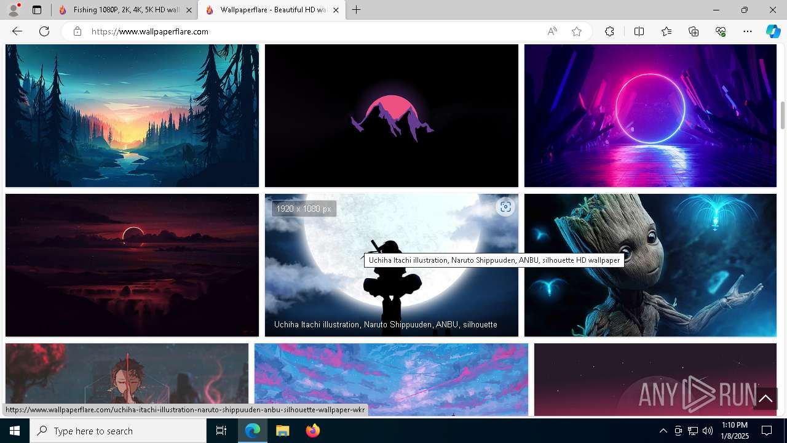
Task: Click the page vertical scrollbar thumb
Action: [783, 115]
